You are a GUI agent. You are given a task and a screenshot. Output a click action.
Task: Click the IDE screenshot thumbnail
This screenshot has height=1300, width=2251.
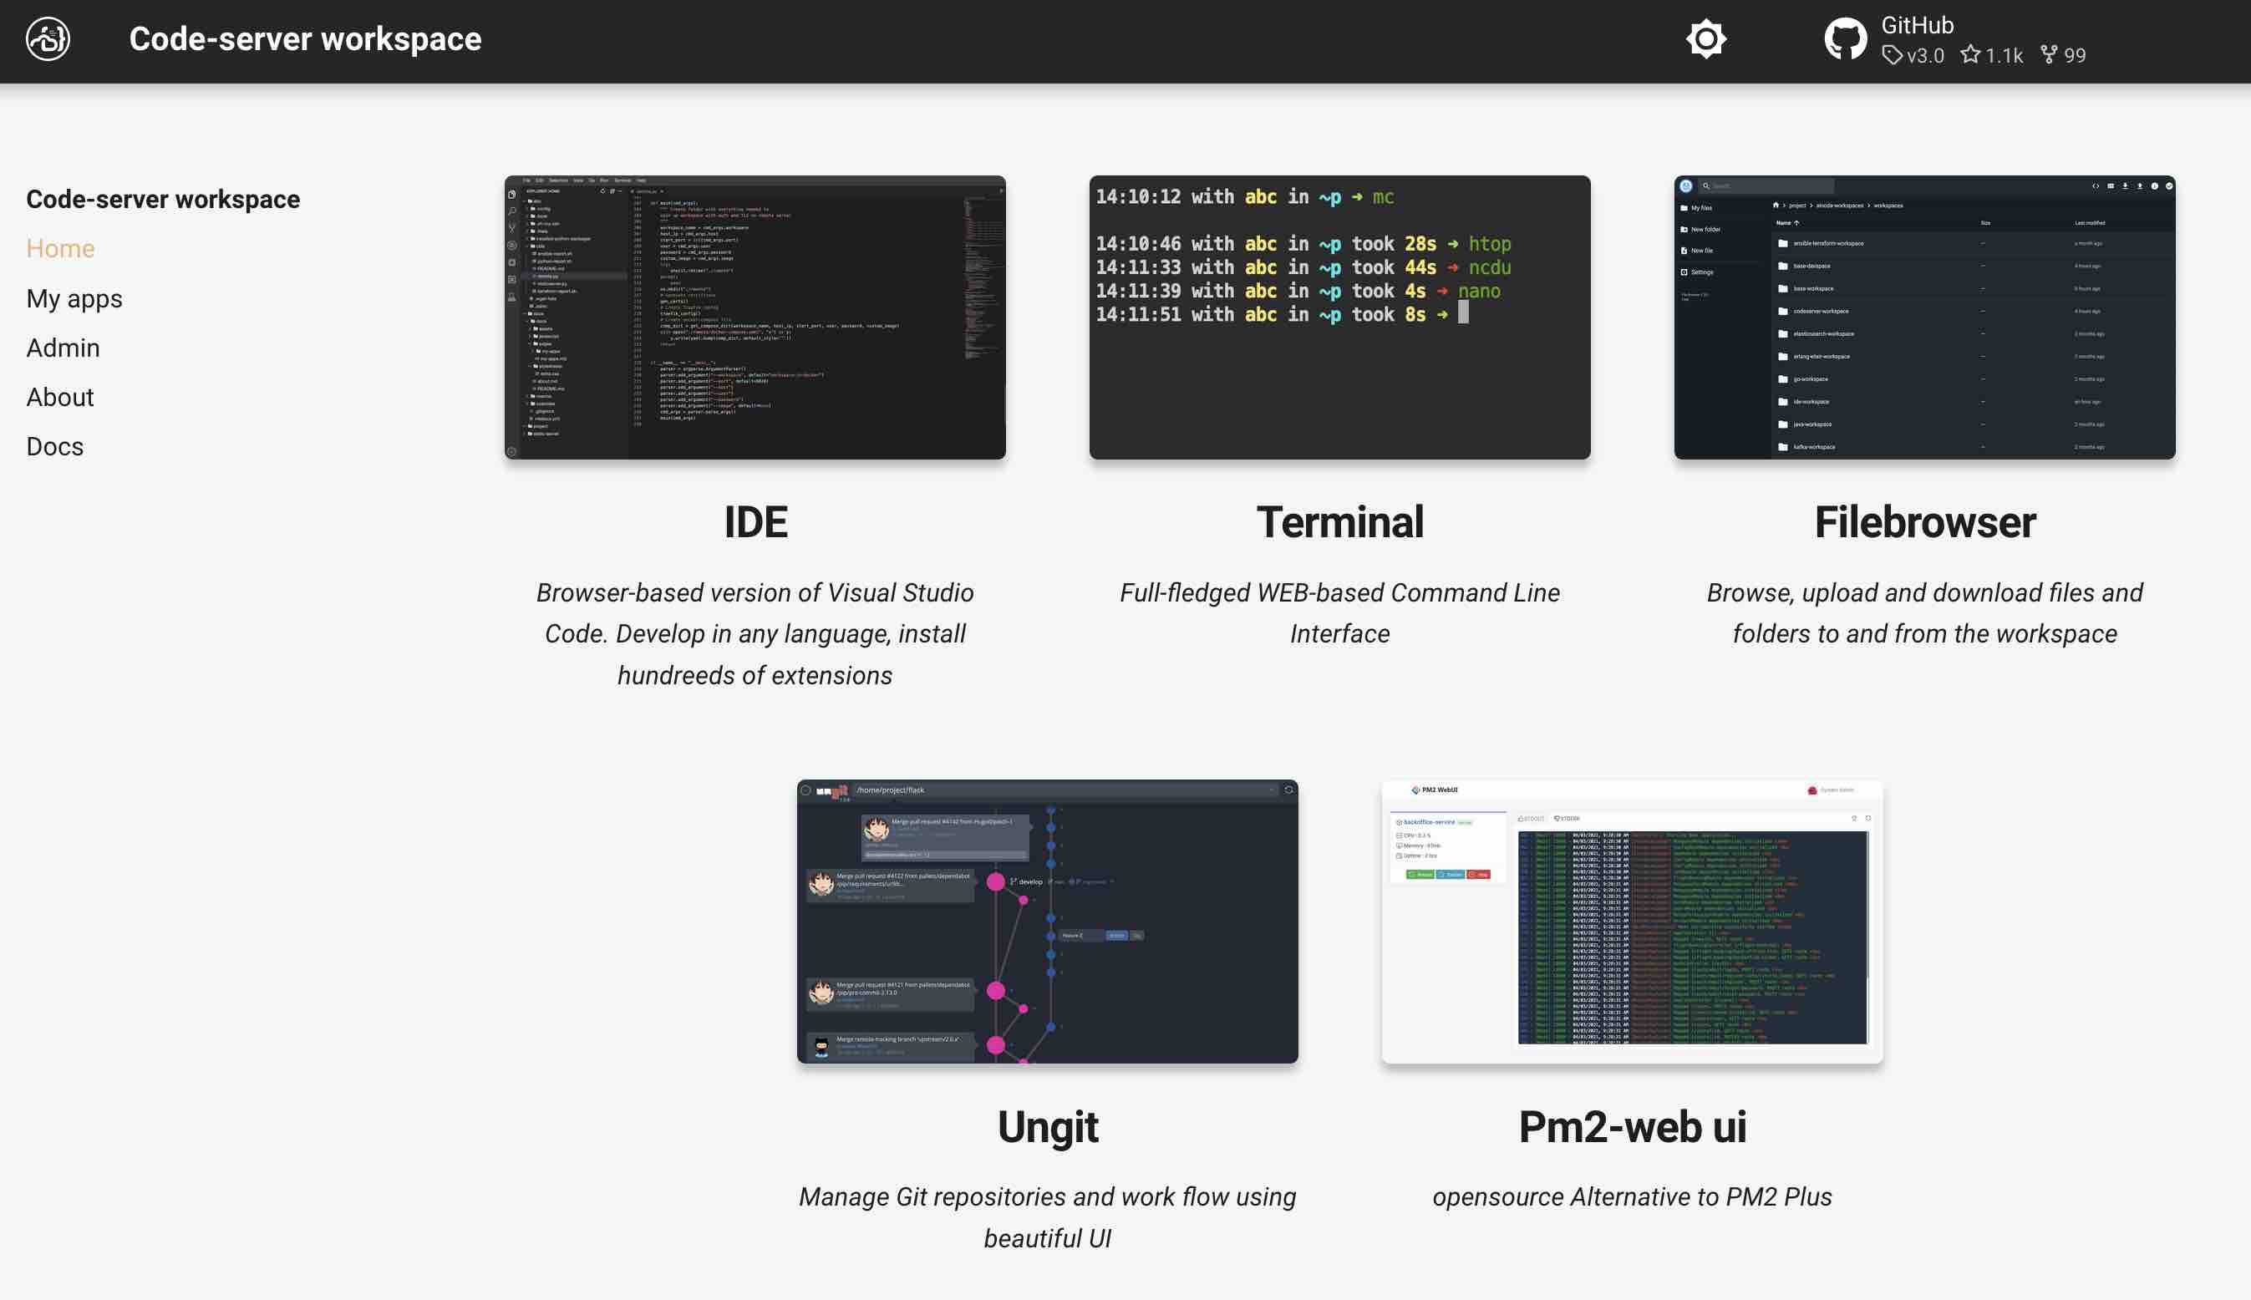(x=754, y=316)
